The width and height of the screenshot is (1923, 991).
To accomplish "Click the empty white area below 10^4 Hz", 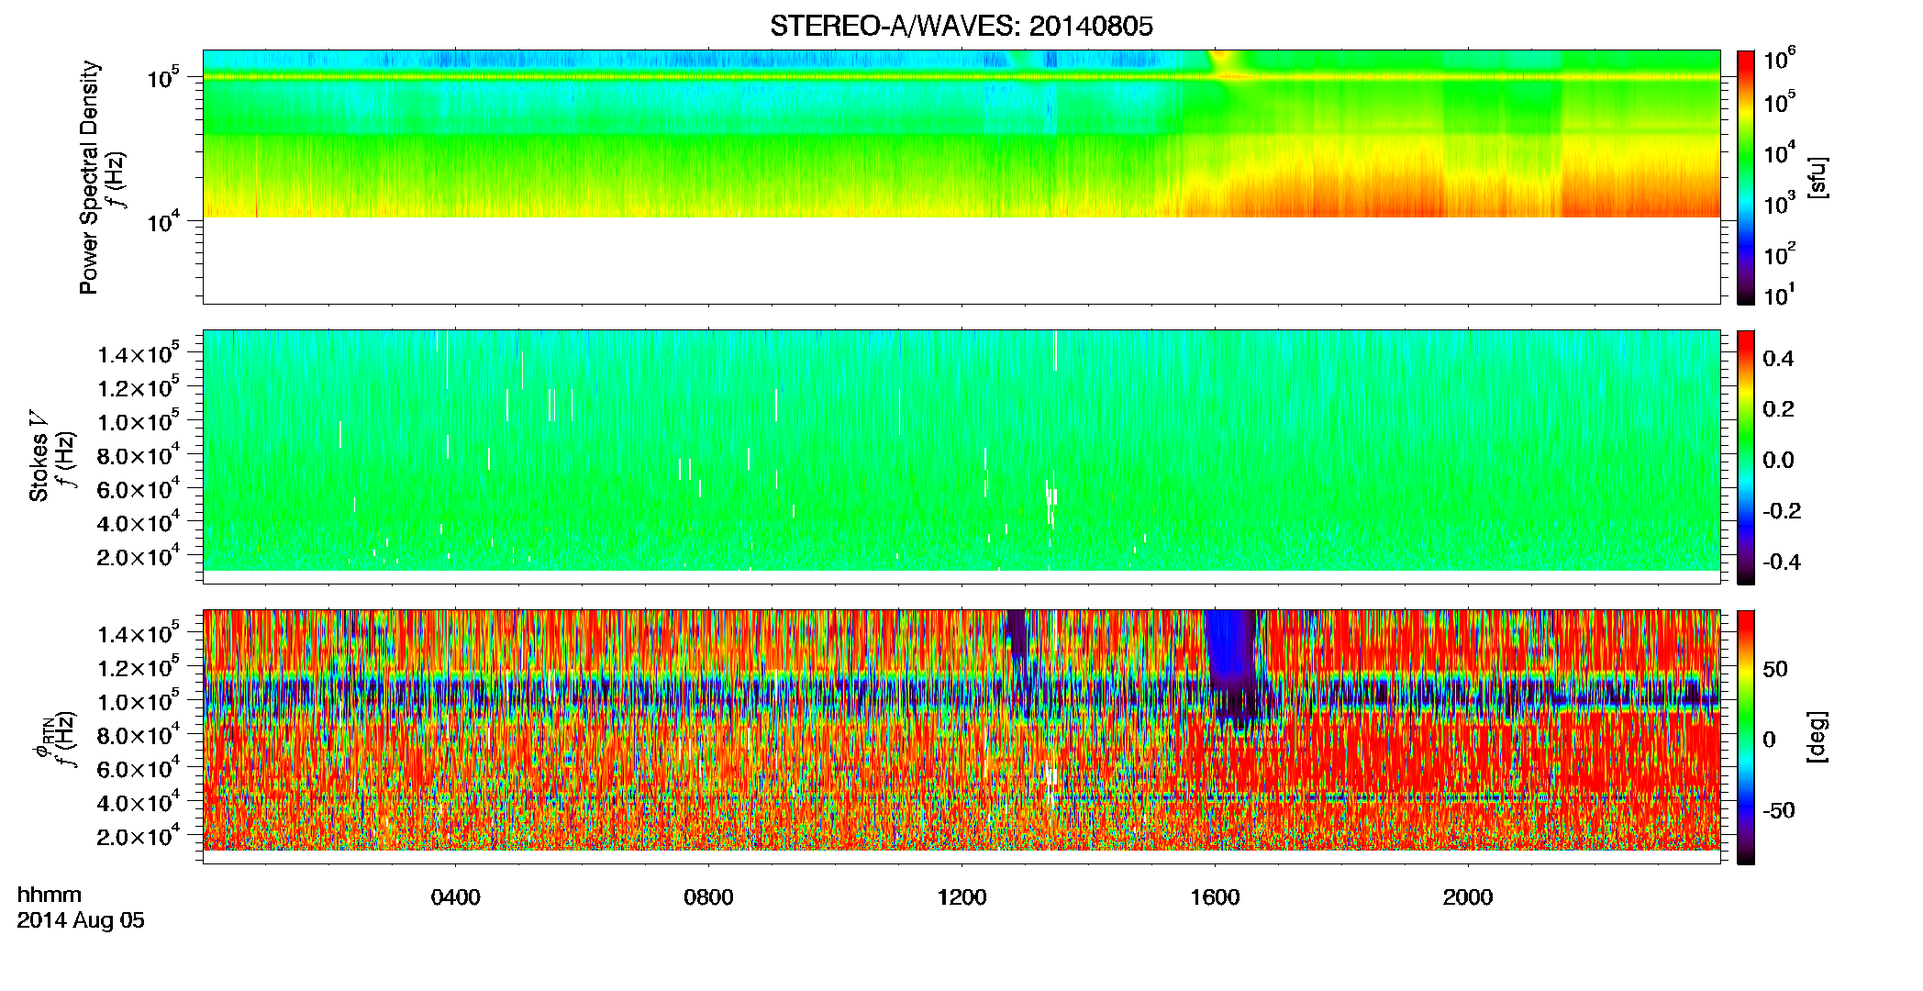I will click(961, 260).
